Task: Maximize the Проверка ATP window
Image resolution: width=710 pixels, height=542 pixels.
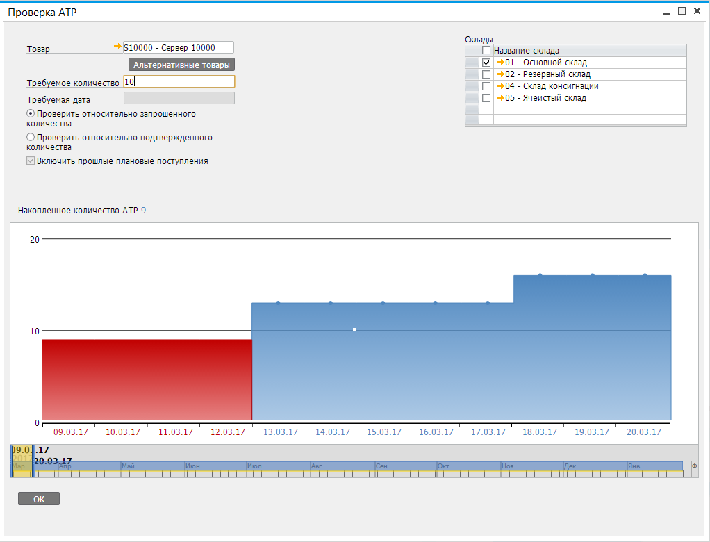Action: [682, 11]
